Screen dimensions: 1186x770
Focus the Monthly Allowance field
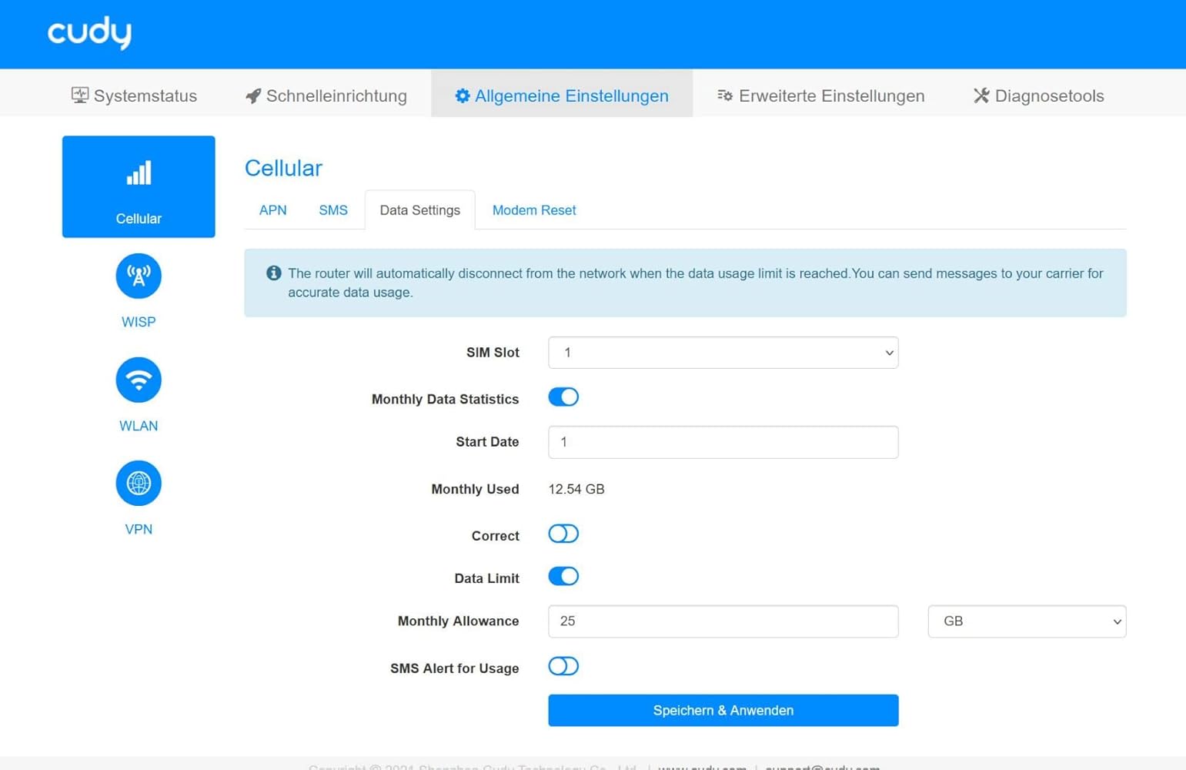723,621
